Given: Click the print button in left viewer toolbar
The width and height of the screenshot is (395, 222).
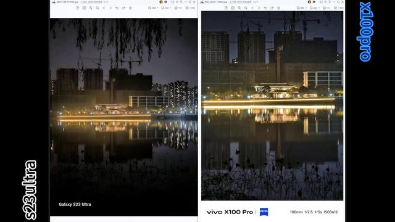Looking at the screenshot, I should pos(178,8).
